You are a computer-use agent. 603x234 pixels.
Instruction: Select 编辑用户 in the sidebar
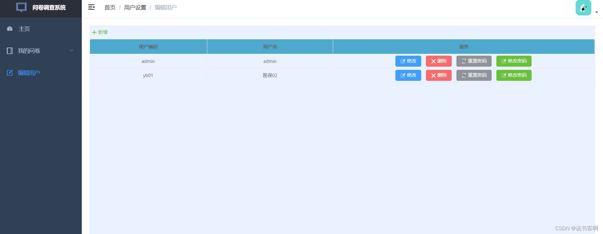[x=41, y=73]
